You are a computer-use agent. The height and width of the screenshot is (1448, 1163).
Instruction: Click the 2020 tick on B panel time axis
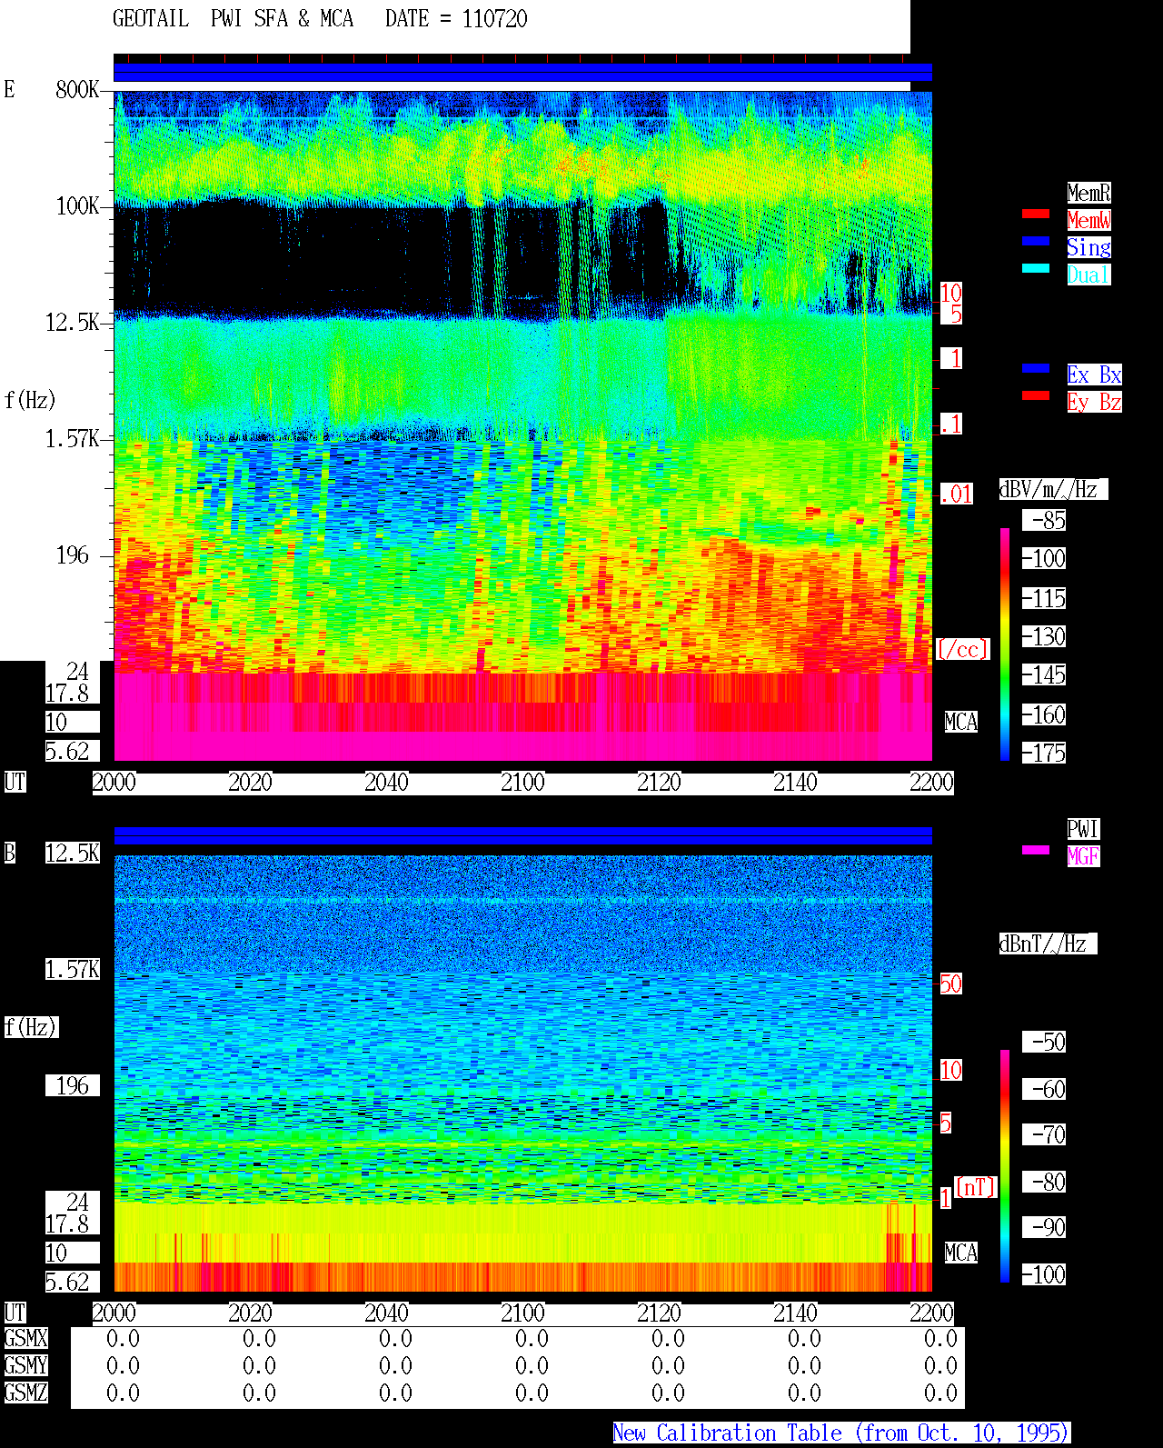(250, 1313)
